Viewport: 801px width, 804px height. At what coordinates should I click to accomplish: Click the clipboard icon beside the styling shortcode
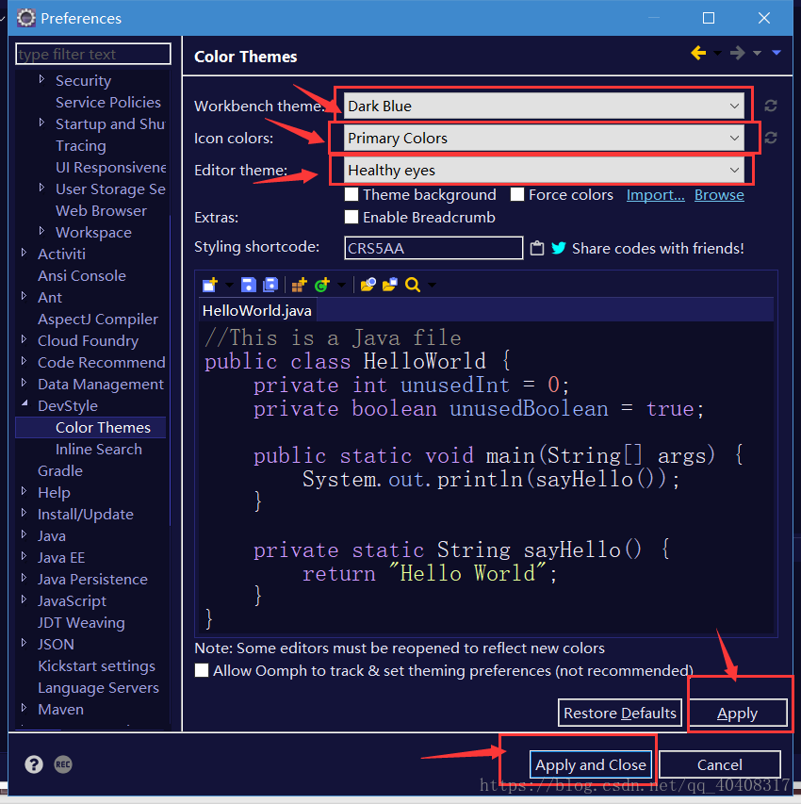[537, 248]
